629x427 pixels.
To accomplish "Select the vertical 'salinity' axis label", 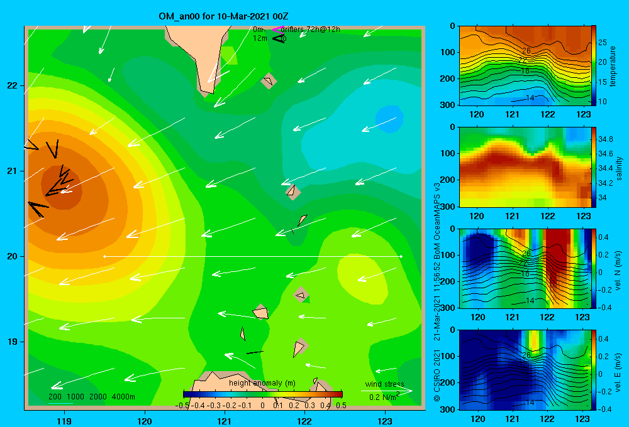I will [x=619, y=168].
